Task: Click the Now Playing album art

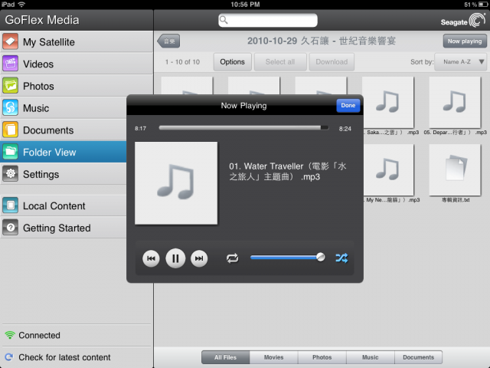Action: 176,183
